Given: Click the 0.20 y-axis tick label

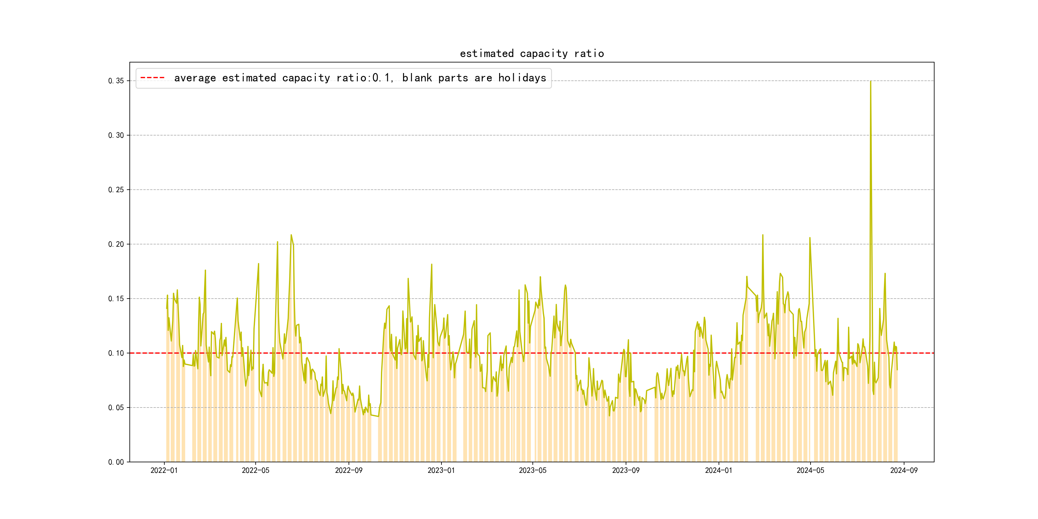Looking at the screenshot, I should tap(116, 244).
